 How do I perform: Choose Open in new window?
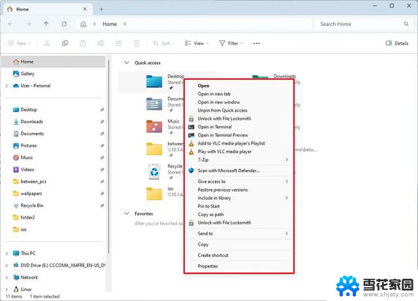[x=239, y=102]
